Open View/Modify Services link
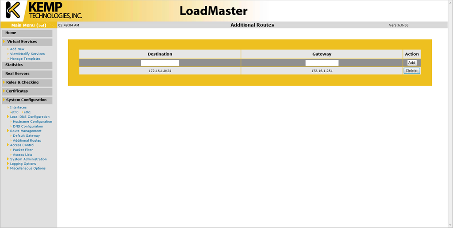The image size is (453, 228). coord(27,54)
